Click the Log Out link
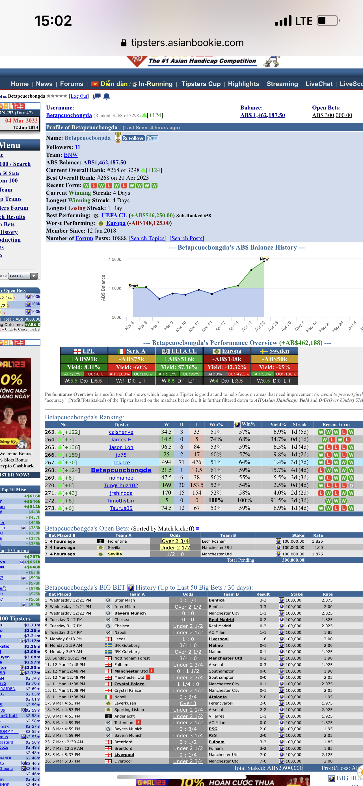 click(79, 96)
